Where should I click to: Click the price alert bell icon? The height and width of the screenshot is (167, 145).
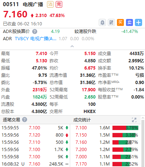(x=102, y=22)
